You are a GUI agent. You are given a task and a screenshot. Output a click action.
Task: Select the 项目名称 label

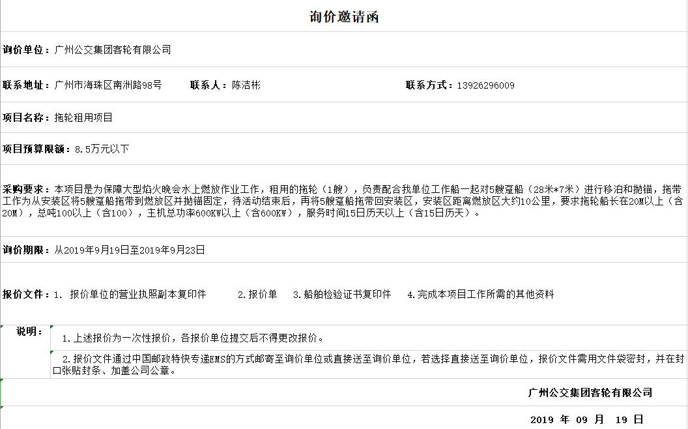[x=26, y=117]
